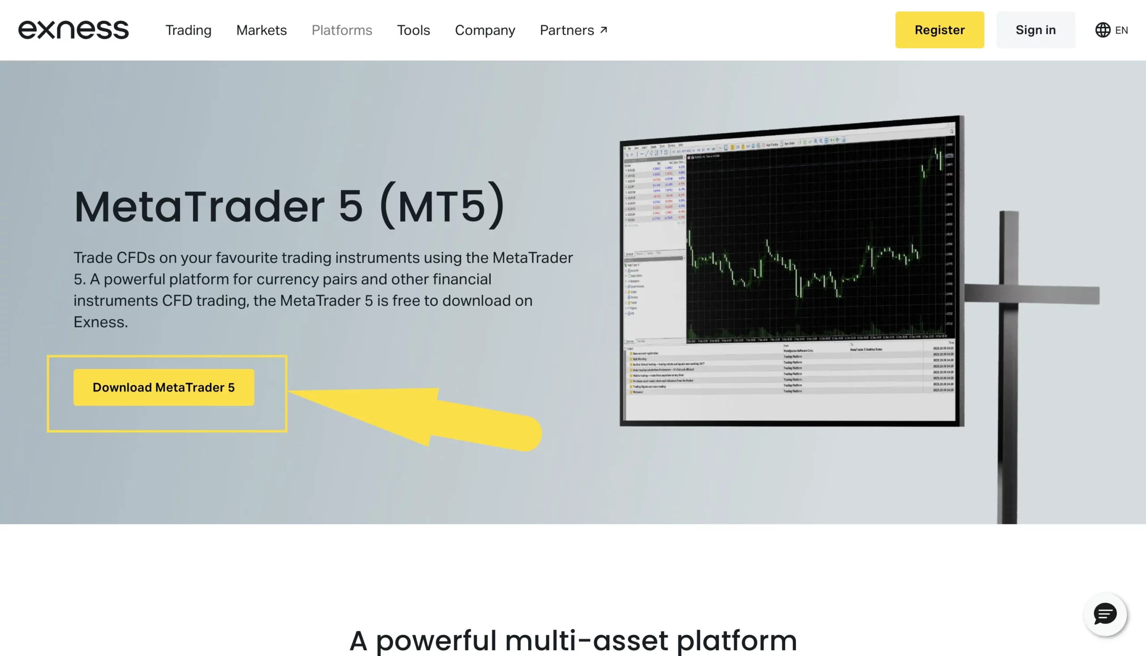Click the Trading navigation menu item
This screenshot has width=1146, height=656.
(188, 30)
